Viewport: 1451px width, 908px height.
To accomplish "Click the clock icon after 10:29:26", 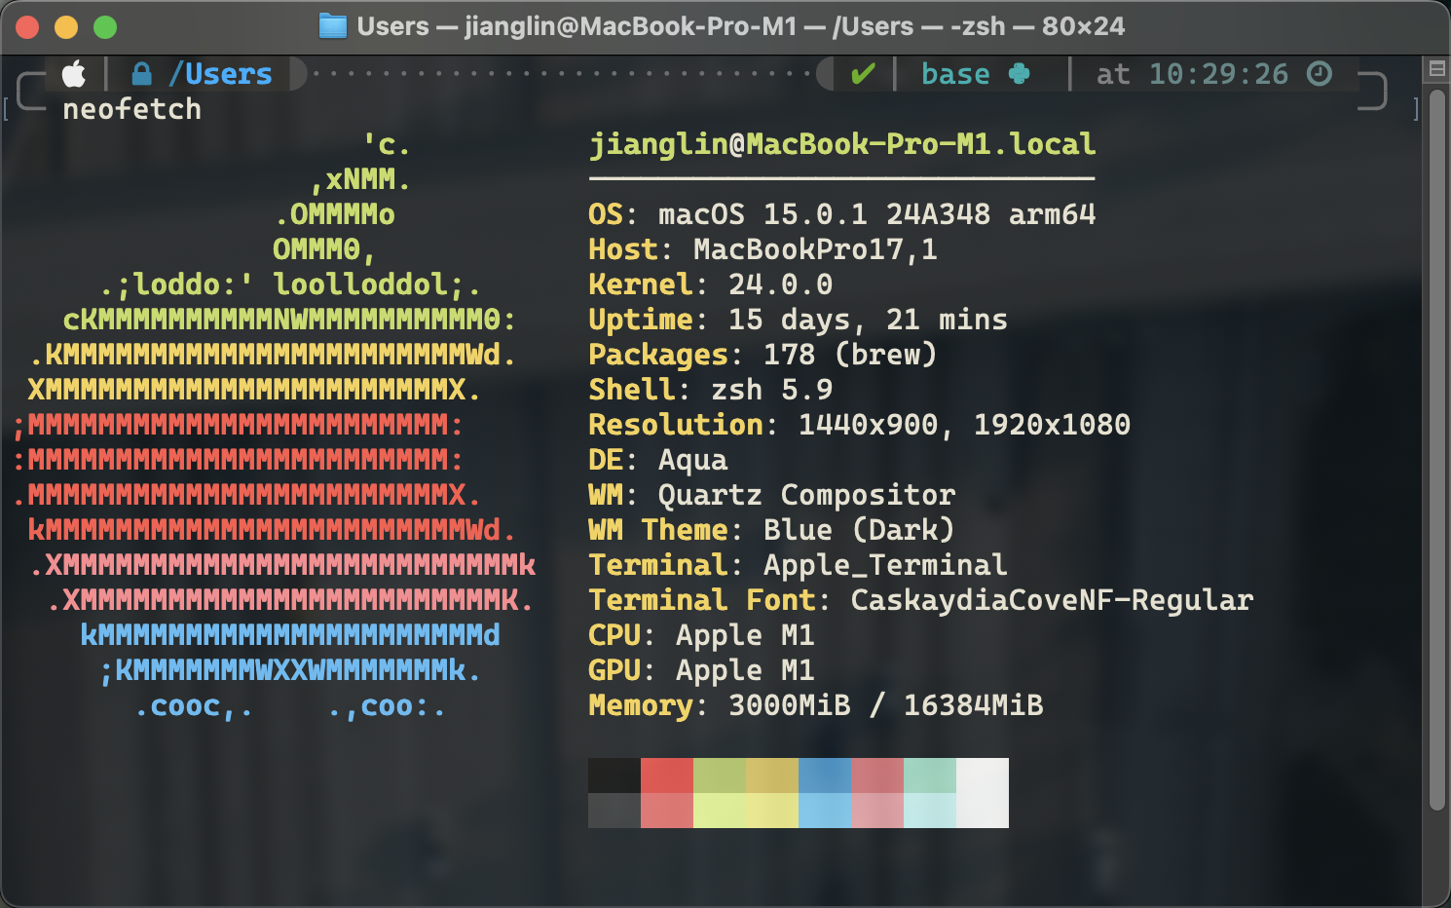I will [x=1319, y=74].
